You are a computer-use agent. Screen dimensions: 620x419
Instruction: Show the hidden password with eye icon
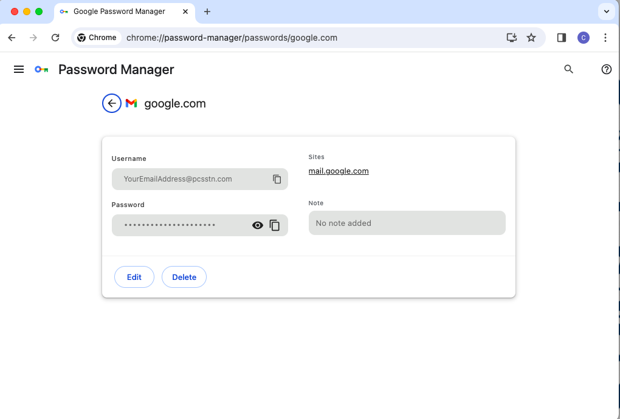click(257, 225)
